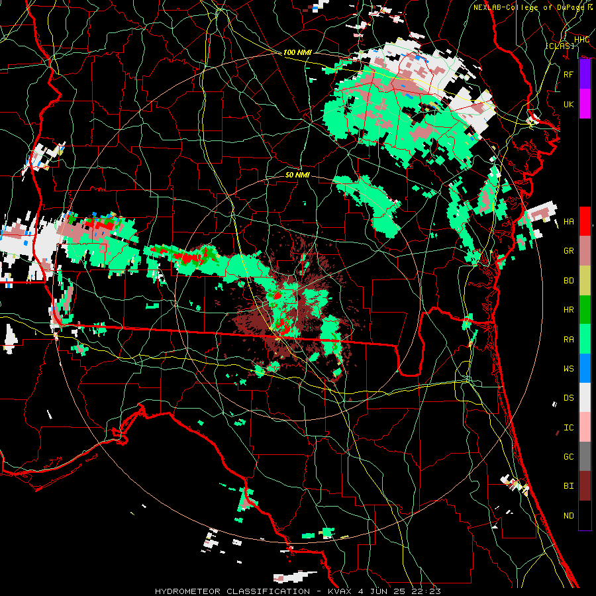Click the RA legend label
Screen dimensions: 596x596
coord(568,340)
